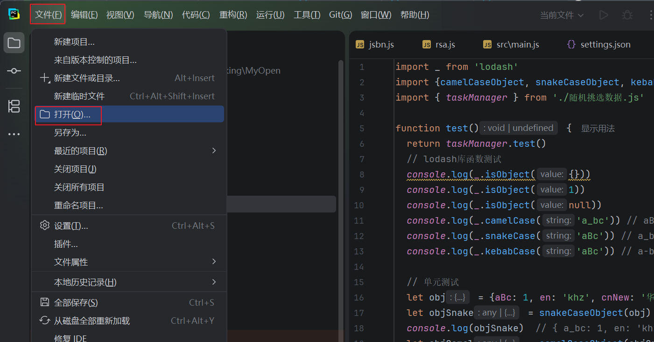Run the current file play icon
This screenshot has width=654, height=342.
tap(604, 15)
